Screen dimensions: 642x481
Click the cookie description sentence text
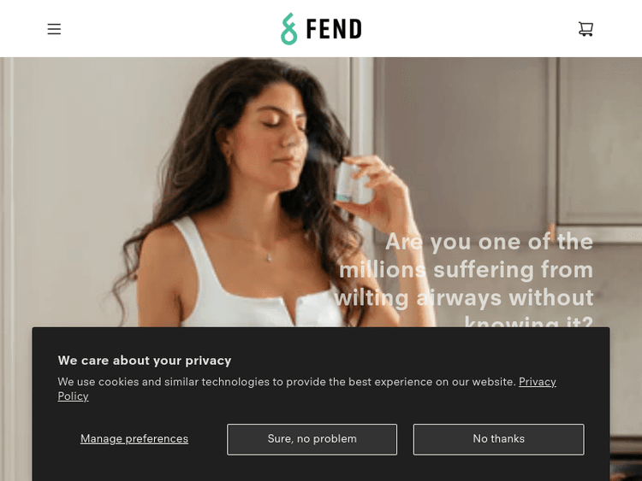click(x=286, y=382)
